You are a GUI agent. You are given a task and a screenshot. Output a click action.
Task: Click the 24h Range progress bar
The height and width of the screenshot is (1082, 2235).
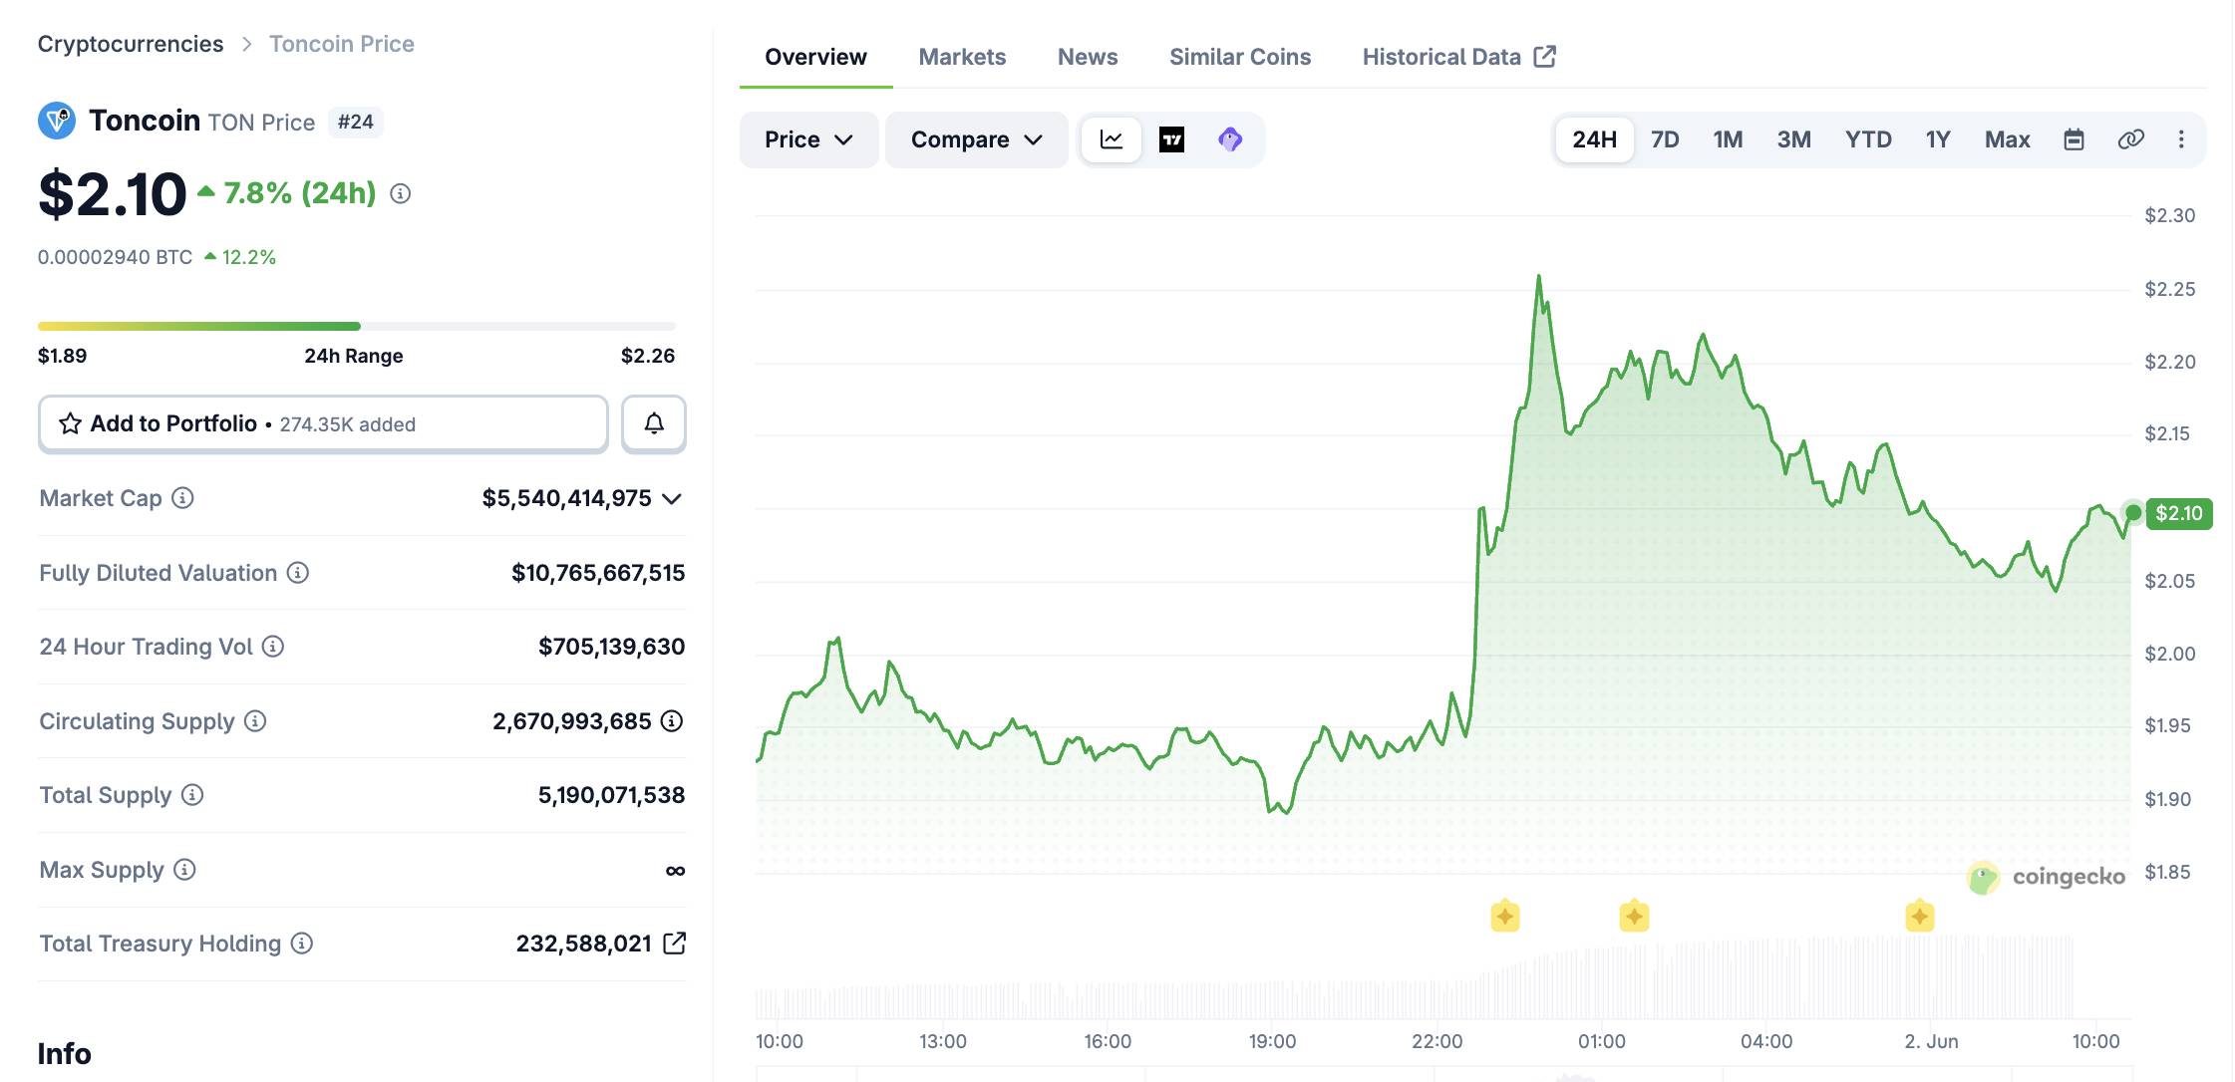coord(357,326)
